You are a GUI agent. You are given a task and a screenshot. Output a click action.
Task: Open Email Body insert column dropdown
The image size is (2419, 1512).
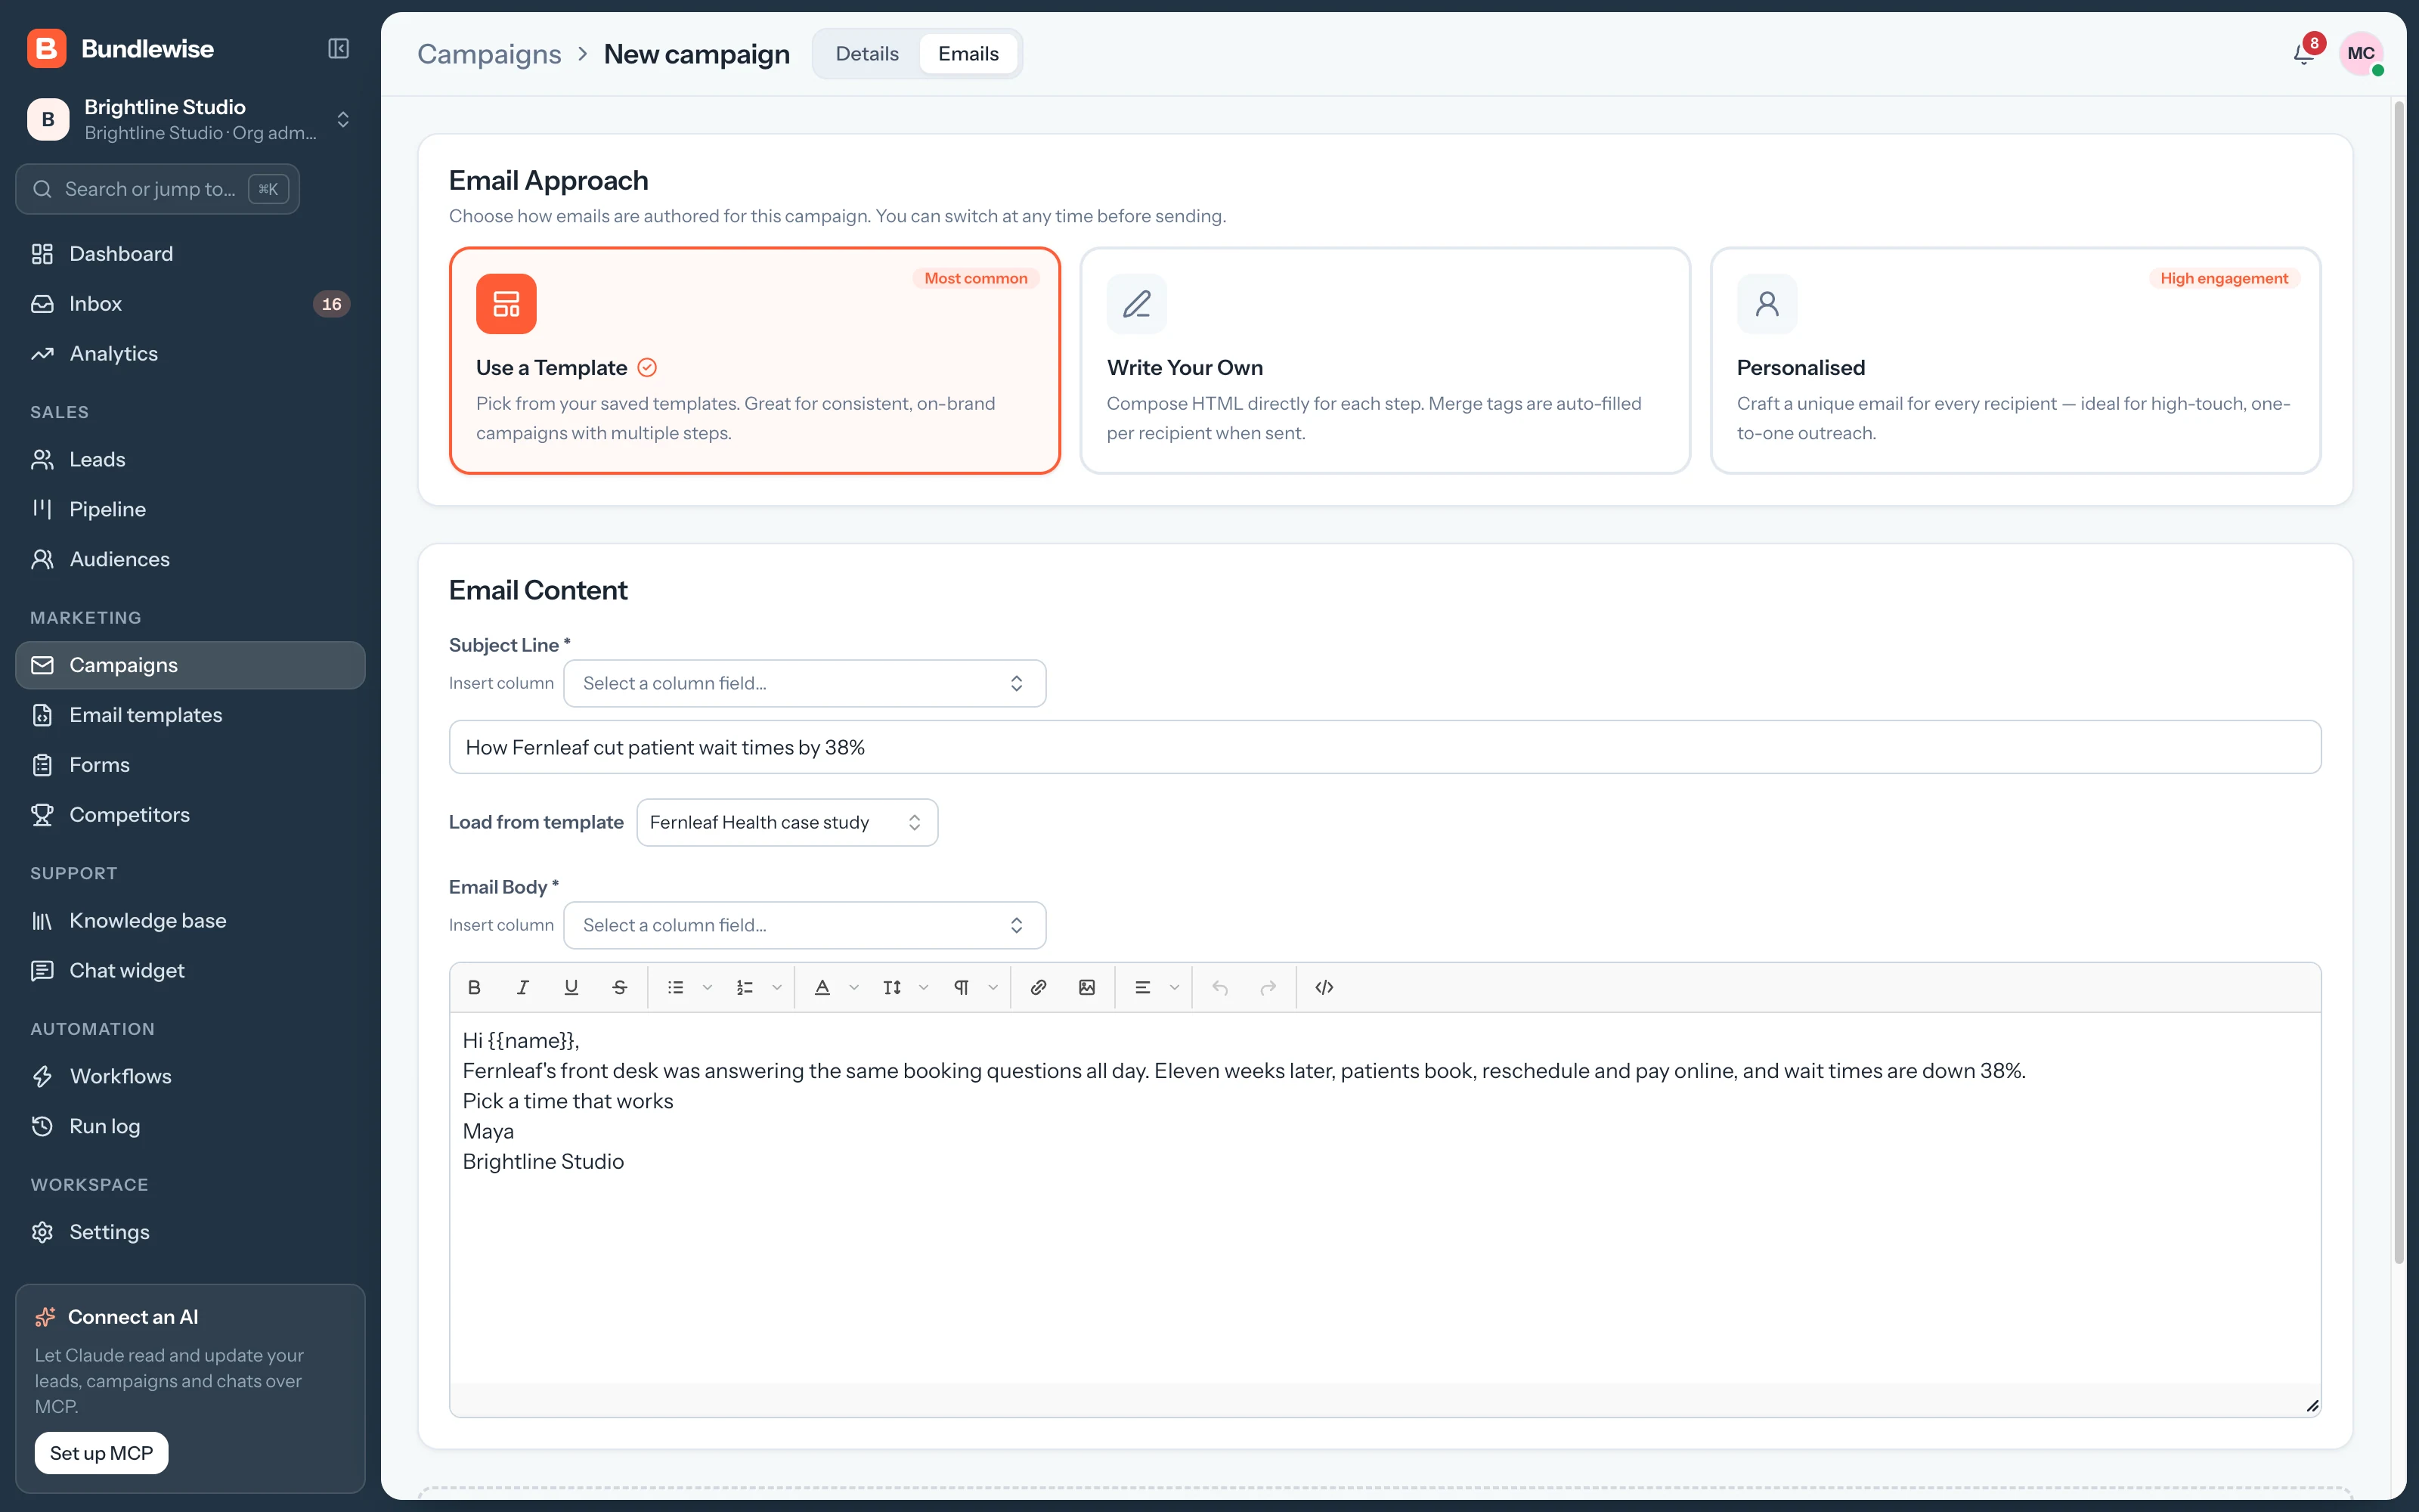click(804, 925)
